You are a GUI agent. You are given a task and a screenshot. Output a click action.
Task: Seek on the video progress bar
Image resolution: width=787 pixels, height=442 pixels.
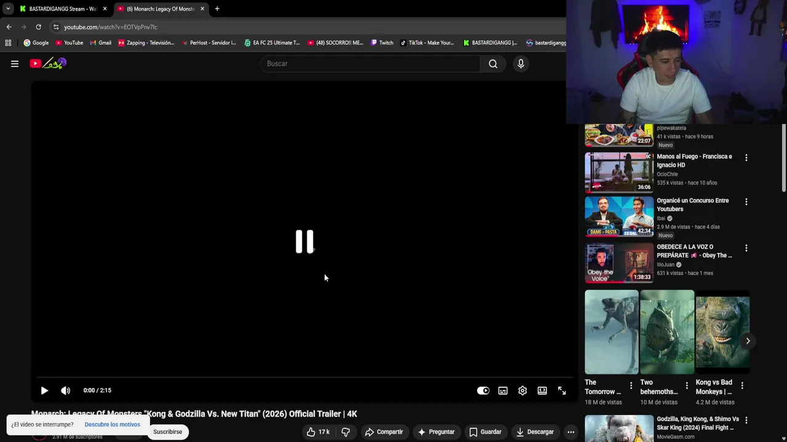coord(304,377)
